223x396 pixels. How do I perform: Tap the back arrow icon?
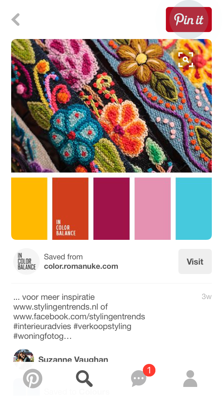pyautogui.click(x=16, y=20)
